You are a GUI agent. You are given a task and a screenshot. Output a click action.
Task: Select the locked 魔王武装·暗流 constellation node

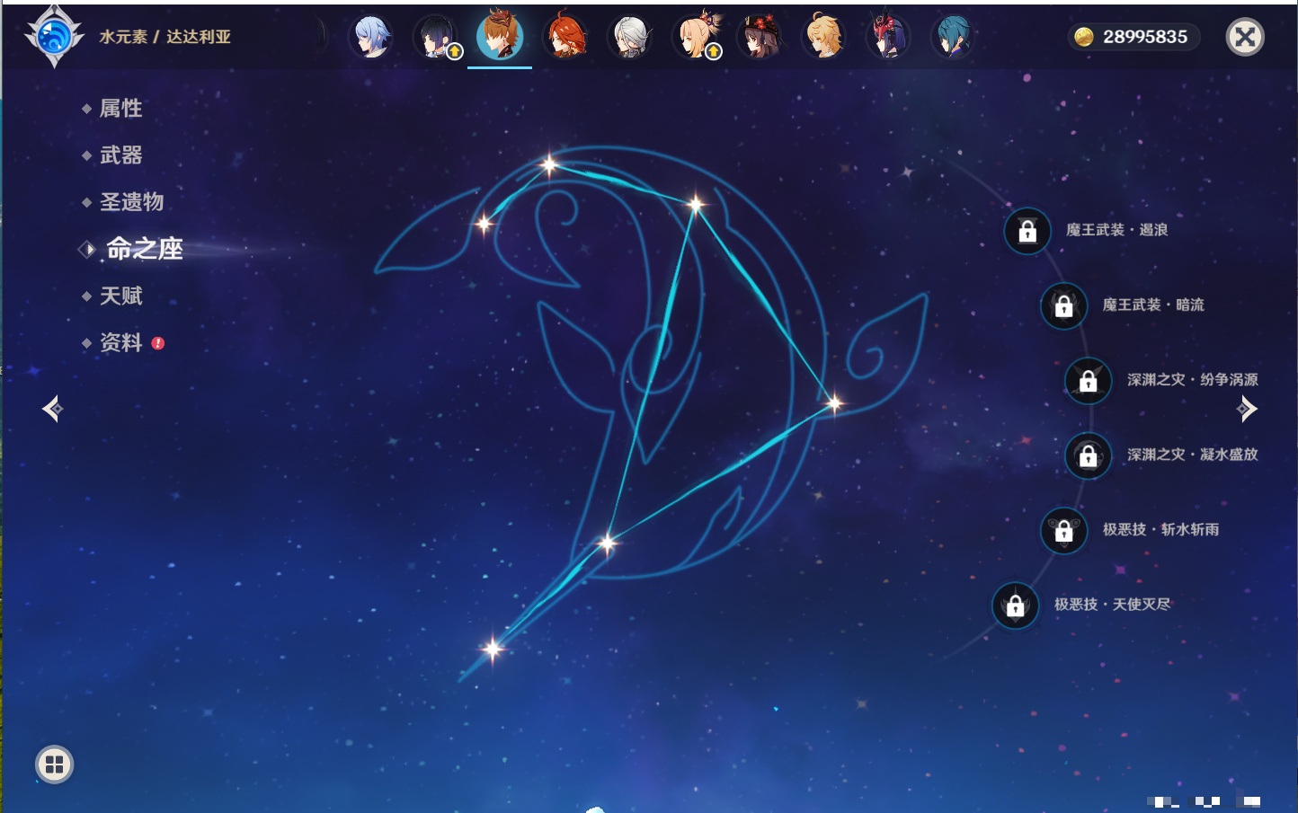pos(1063,305)
